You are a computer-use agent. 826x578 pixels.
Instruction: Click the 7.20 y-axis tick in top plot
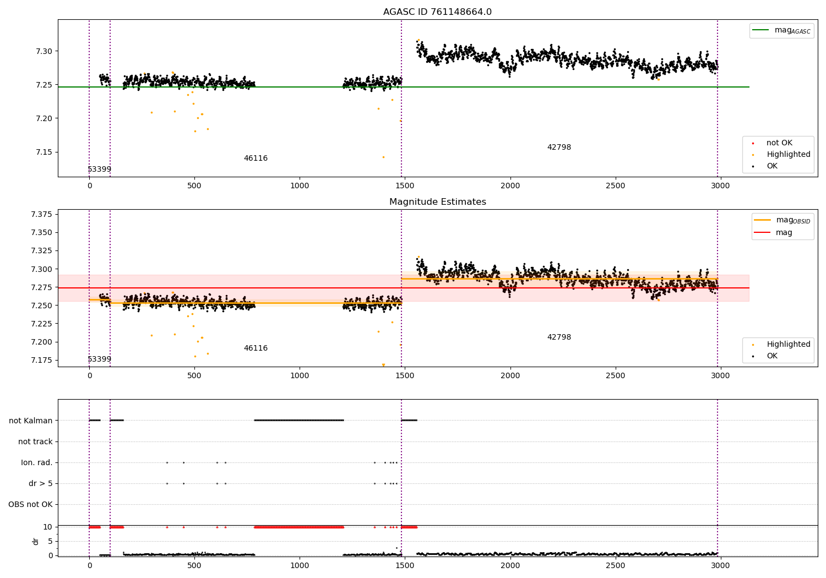[x=45, y=118]
